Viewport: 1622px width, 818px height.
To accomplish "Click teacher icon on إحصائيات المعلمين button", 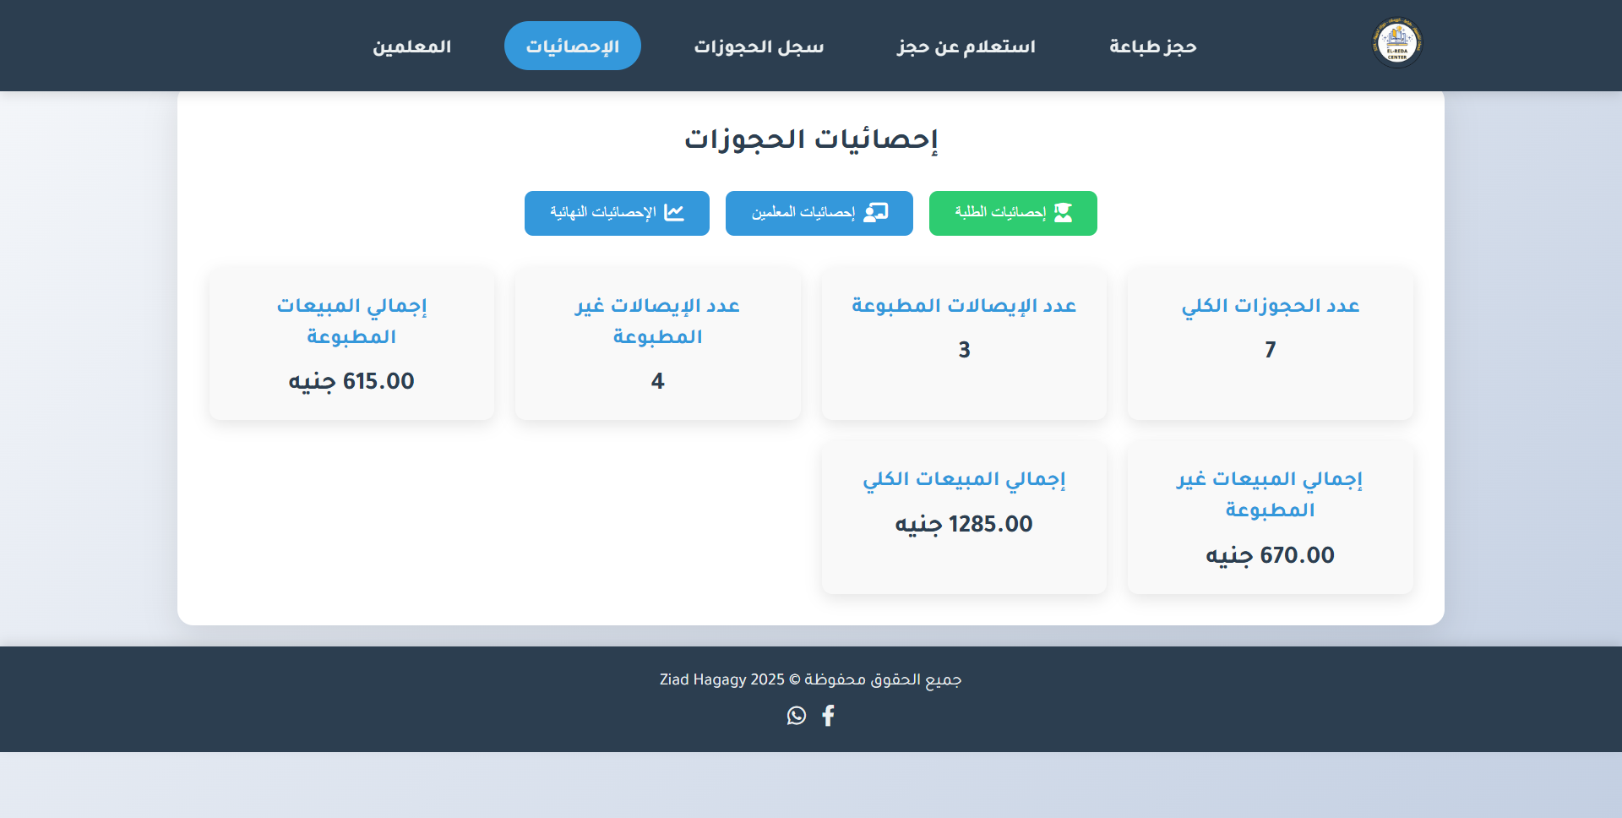I will pyautogui.click(x=876, y=213).
